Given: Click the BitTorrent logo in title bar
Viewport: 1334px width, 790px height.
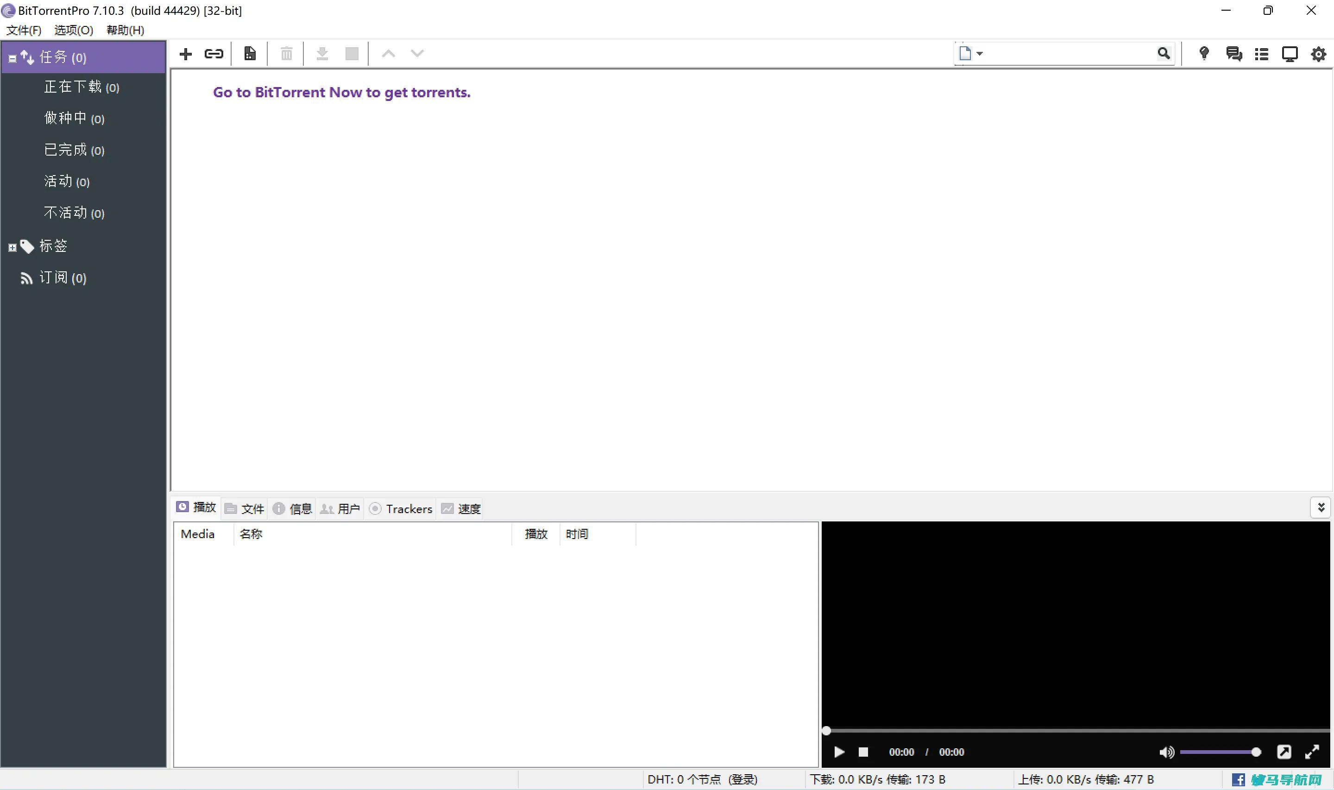Looking at the screenshot, I should pos(8,11).
